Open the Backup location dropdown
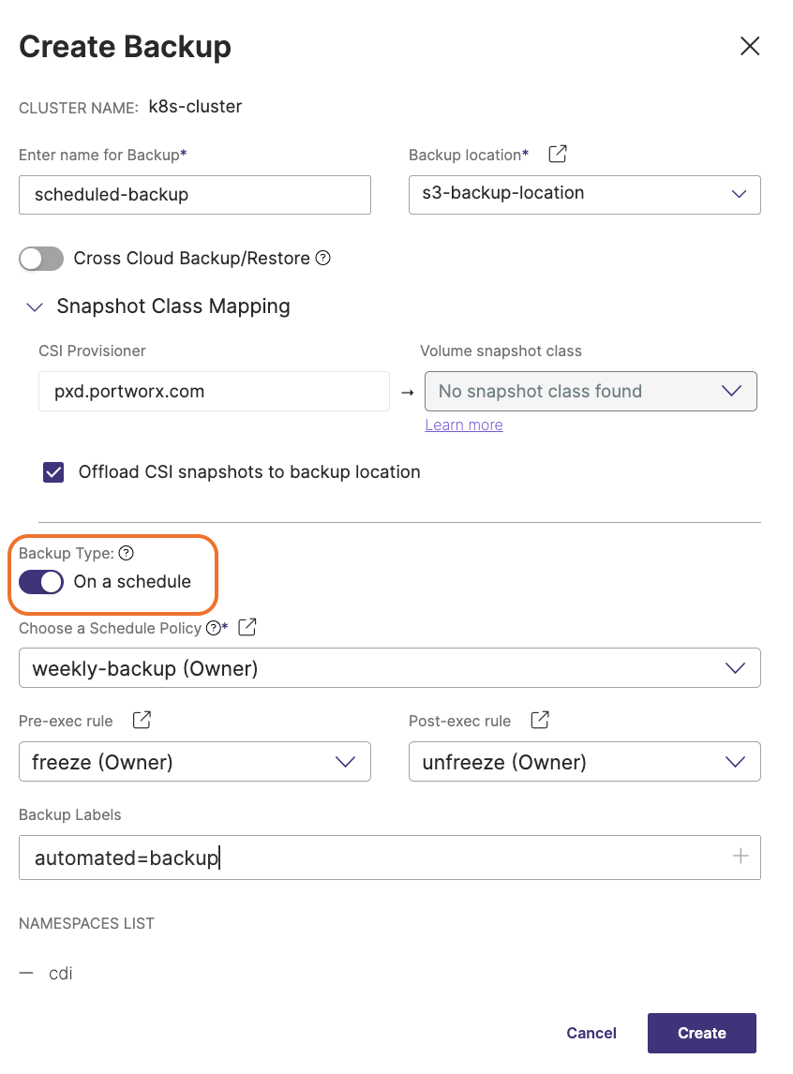The image size is (793, 1074). [x=584, y=194]
